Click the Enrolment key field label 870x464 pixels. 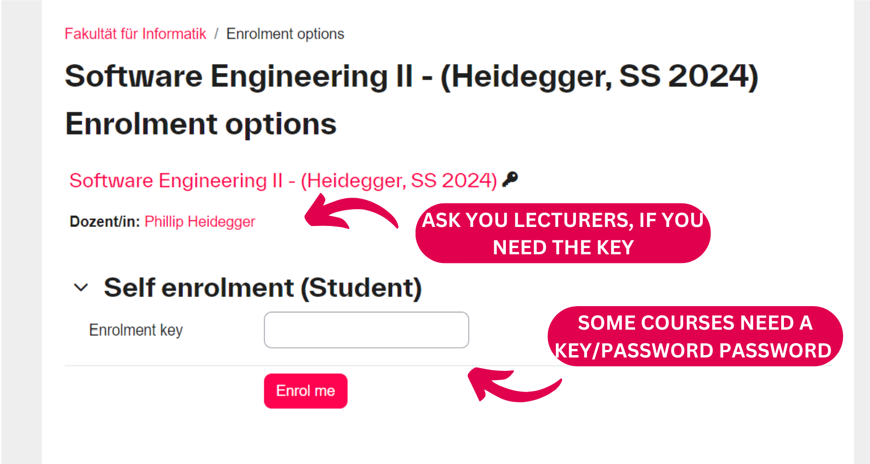pyautogui.click(x=136, y=330)
